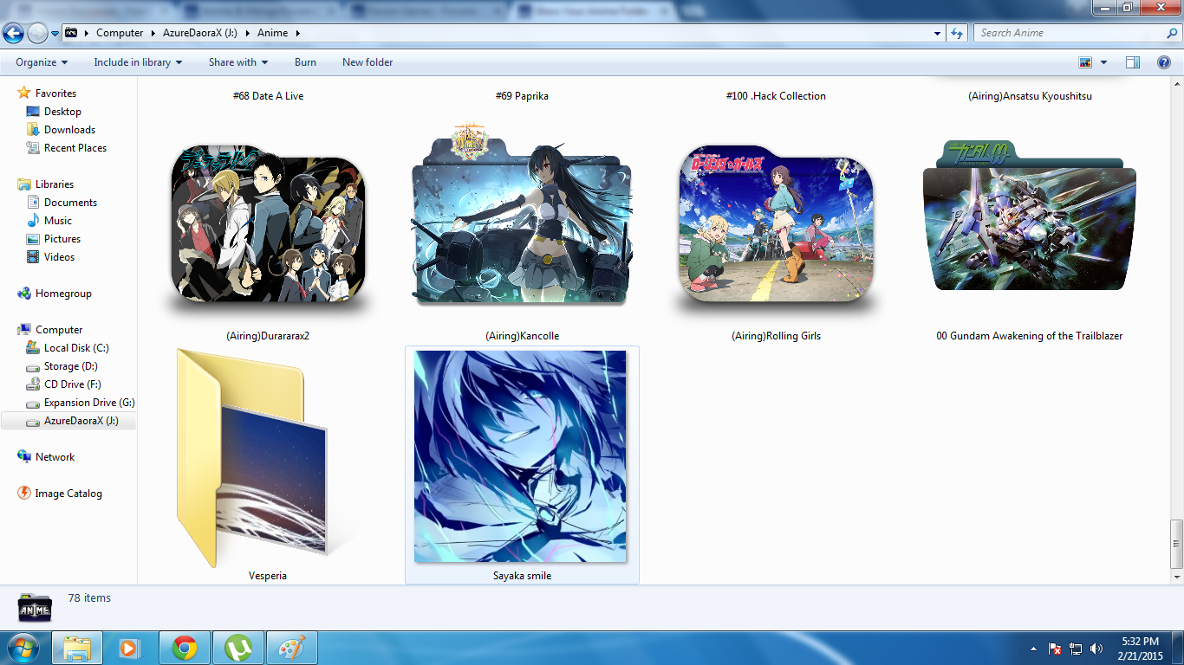Open the Documents library
This screenshot has width=1184, height=665.
pyautogui.click(x=70, y=203)
